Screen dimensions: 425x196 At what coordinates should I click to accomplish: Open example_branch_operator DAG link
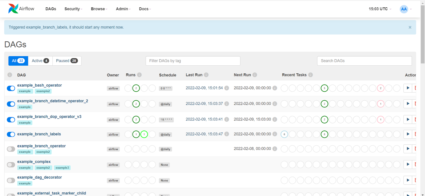41,146
